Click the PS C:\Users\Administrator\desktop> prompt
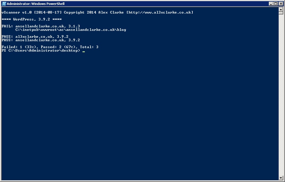Screen dimensions: 285x182 click(x=41, y=50)
